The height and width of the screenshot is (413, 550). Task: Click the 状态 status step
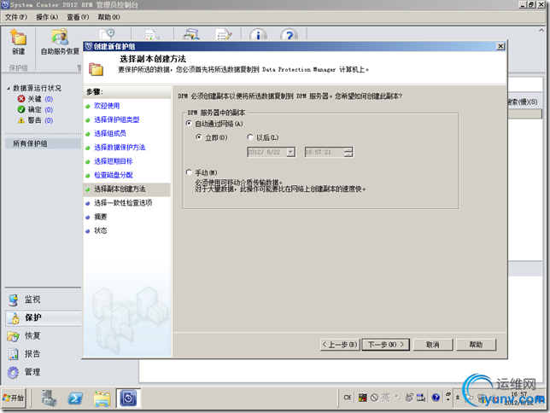click(x=100, y=230)
